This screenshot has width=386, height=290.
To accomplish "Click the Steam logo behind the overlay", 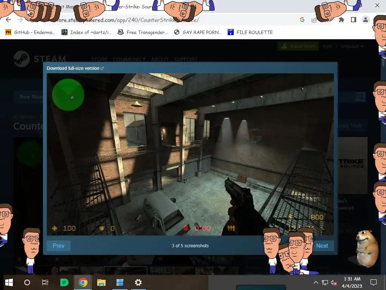I will coord(40,59).
